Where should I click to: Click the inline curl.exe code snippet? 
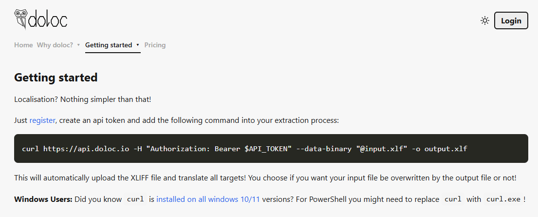tap(503, 199)
